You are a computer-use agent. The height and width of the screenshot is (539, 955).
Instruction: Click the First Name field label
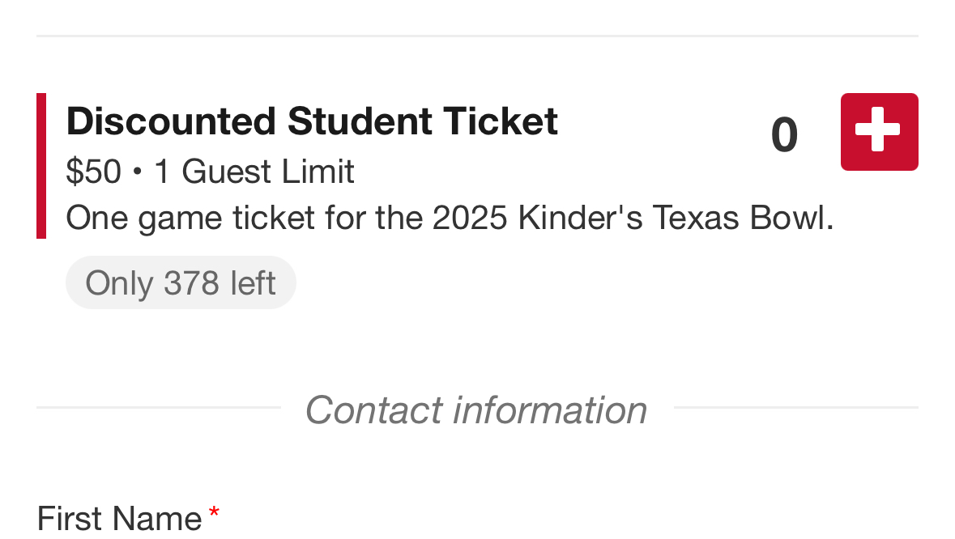coord(119,518)
